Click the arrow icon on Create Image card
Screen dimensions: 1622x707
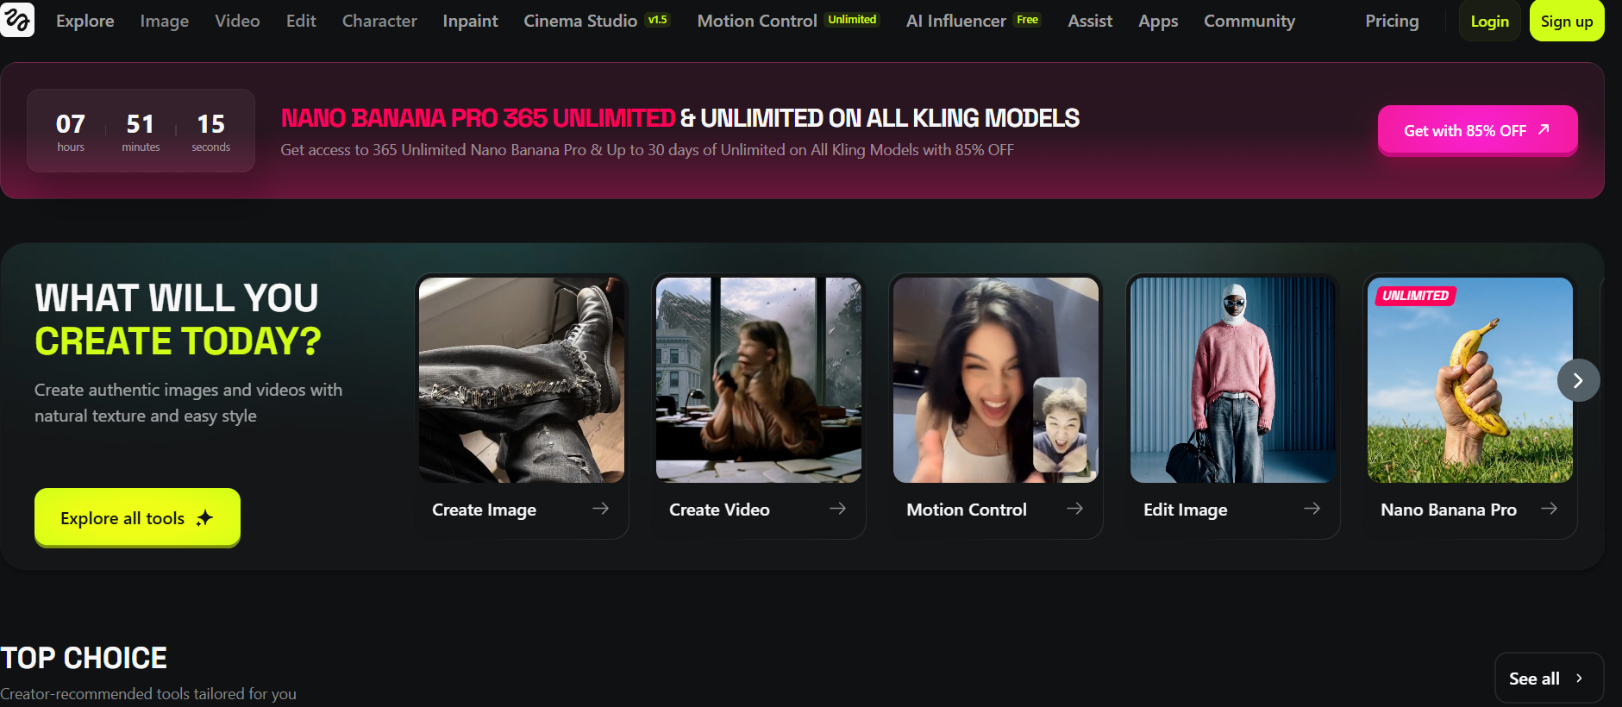coord(600,509)
